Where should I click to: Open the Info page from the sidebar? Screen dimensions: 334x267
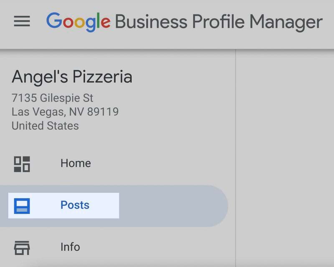point(70,247)
